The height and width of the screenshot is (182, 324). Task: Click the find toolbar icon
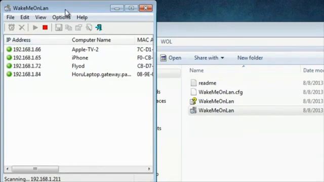tap(89, 27)
